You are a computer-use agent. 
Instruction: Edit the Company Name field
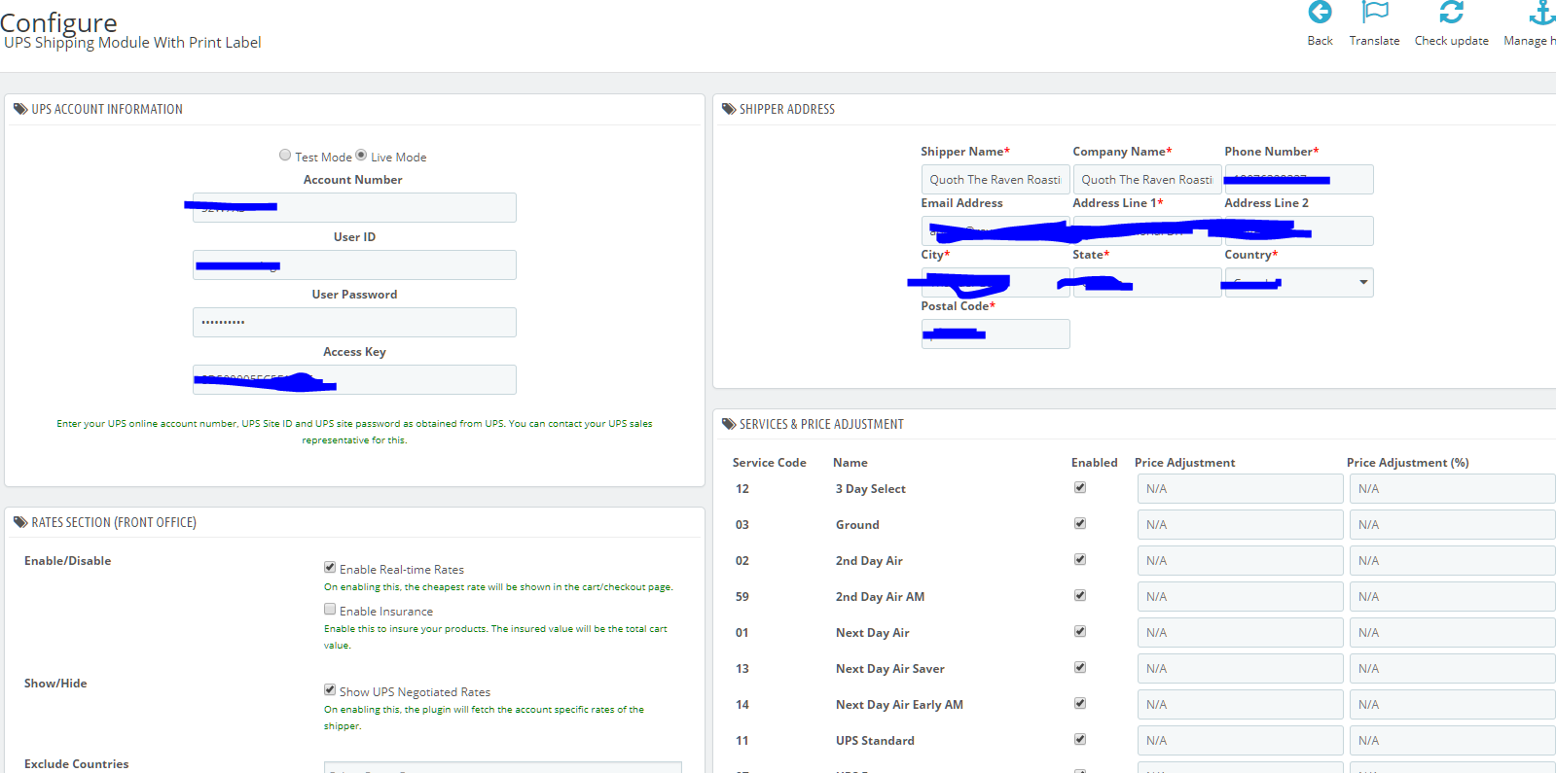[x=1147, y=180]
